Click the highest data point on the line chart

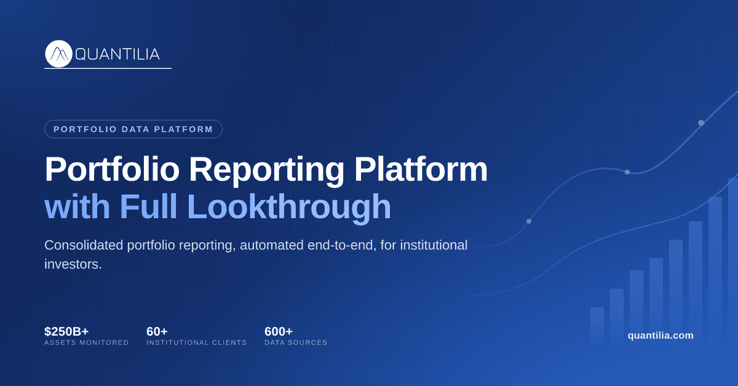coord(701,123)
